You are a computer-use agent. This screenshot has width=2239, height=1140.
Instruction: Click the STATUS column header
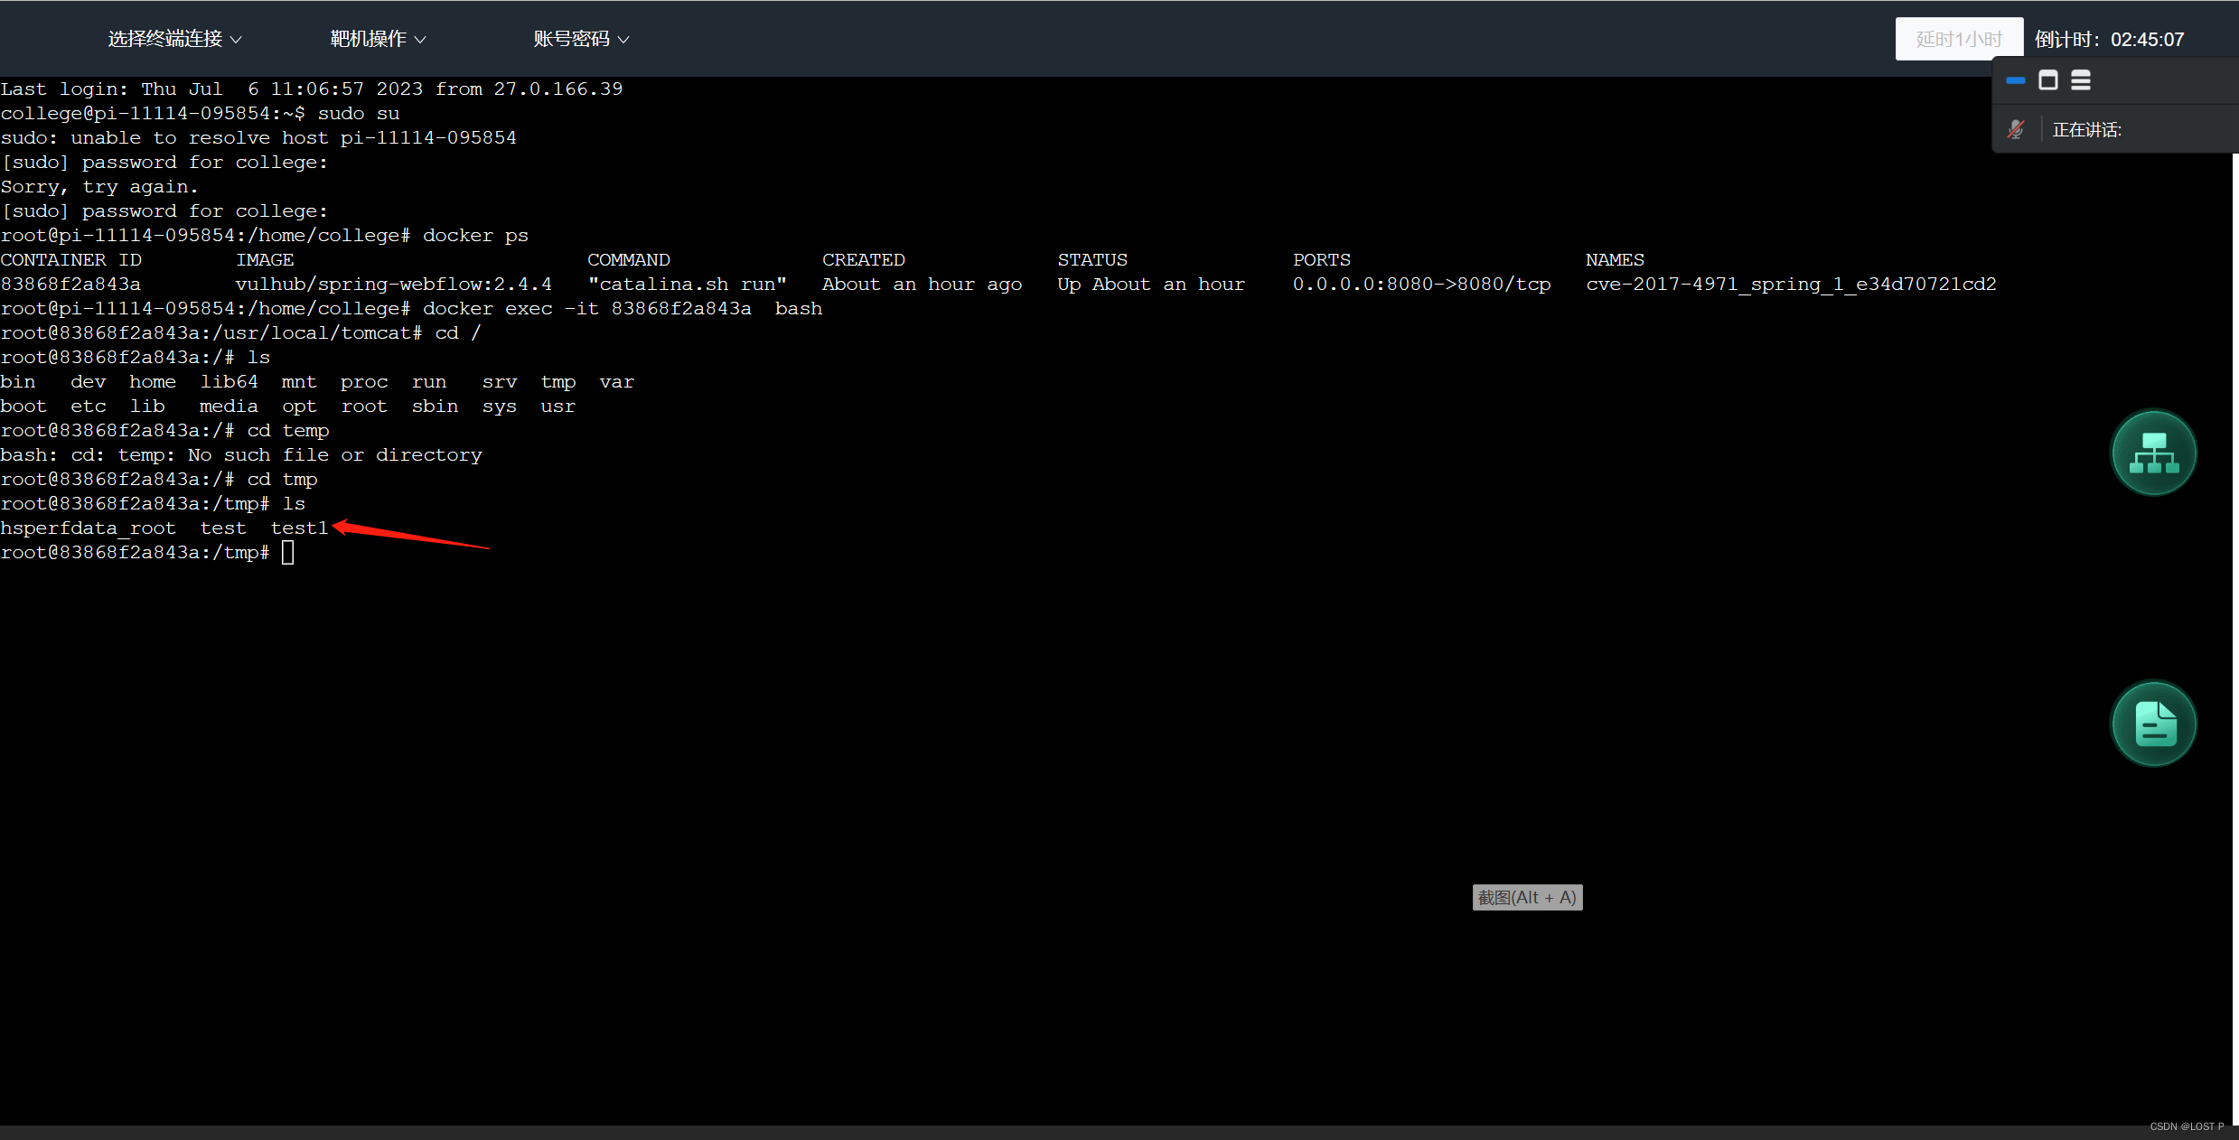coord(1092,259)
